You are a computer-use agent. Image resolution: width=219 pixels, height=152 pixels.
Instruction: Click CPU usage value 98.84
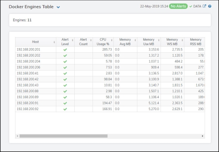point(108,79)
